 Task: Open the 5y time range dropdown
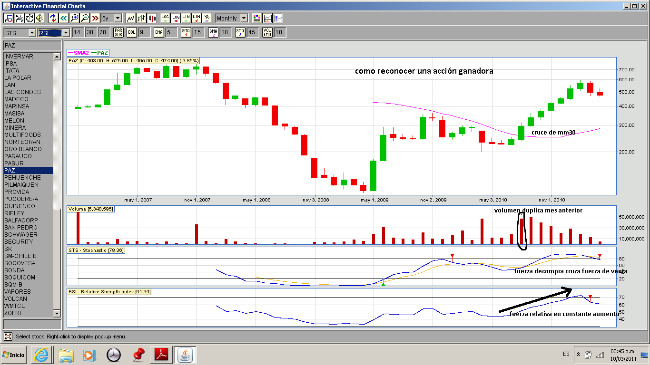[118, 19]
